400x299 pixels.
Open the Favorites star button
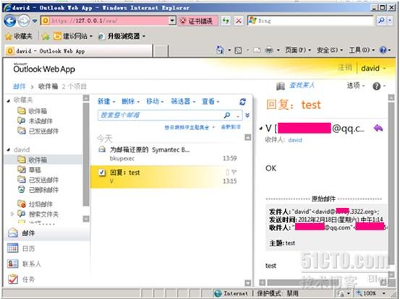[19, 36]
